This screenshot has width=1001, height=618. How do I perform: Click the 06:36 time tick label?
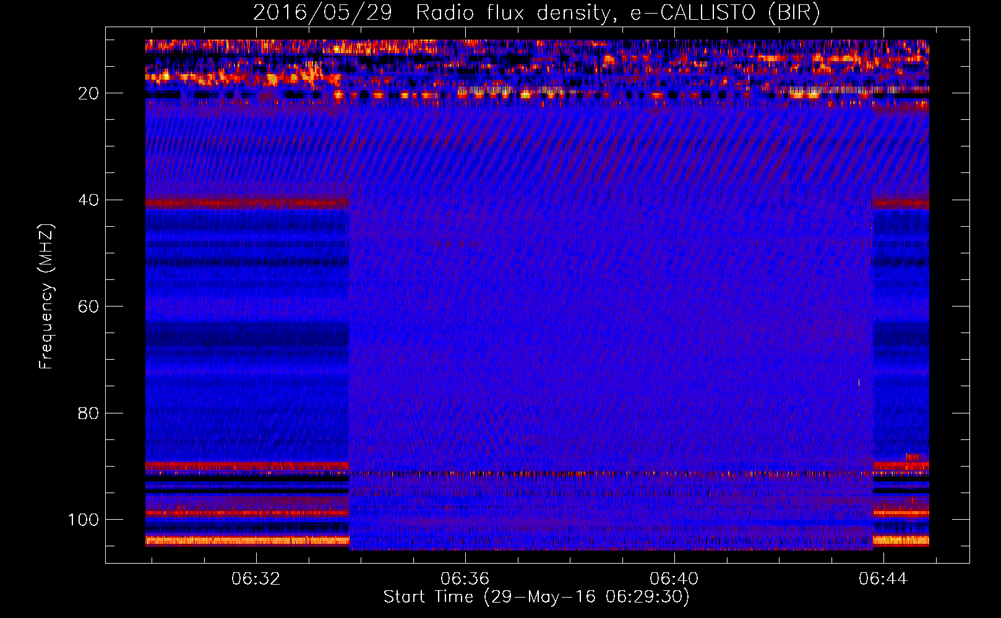pos(465,579)
